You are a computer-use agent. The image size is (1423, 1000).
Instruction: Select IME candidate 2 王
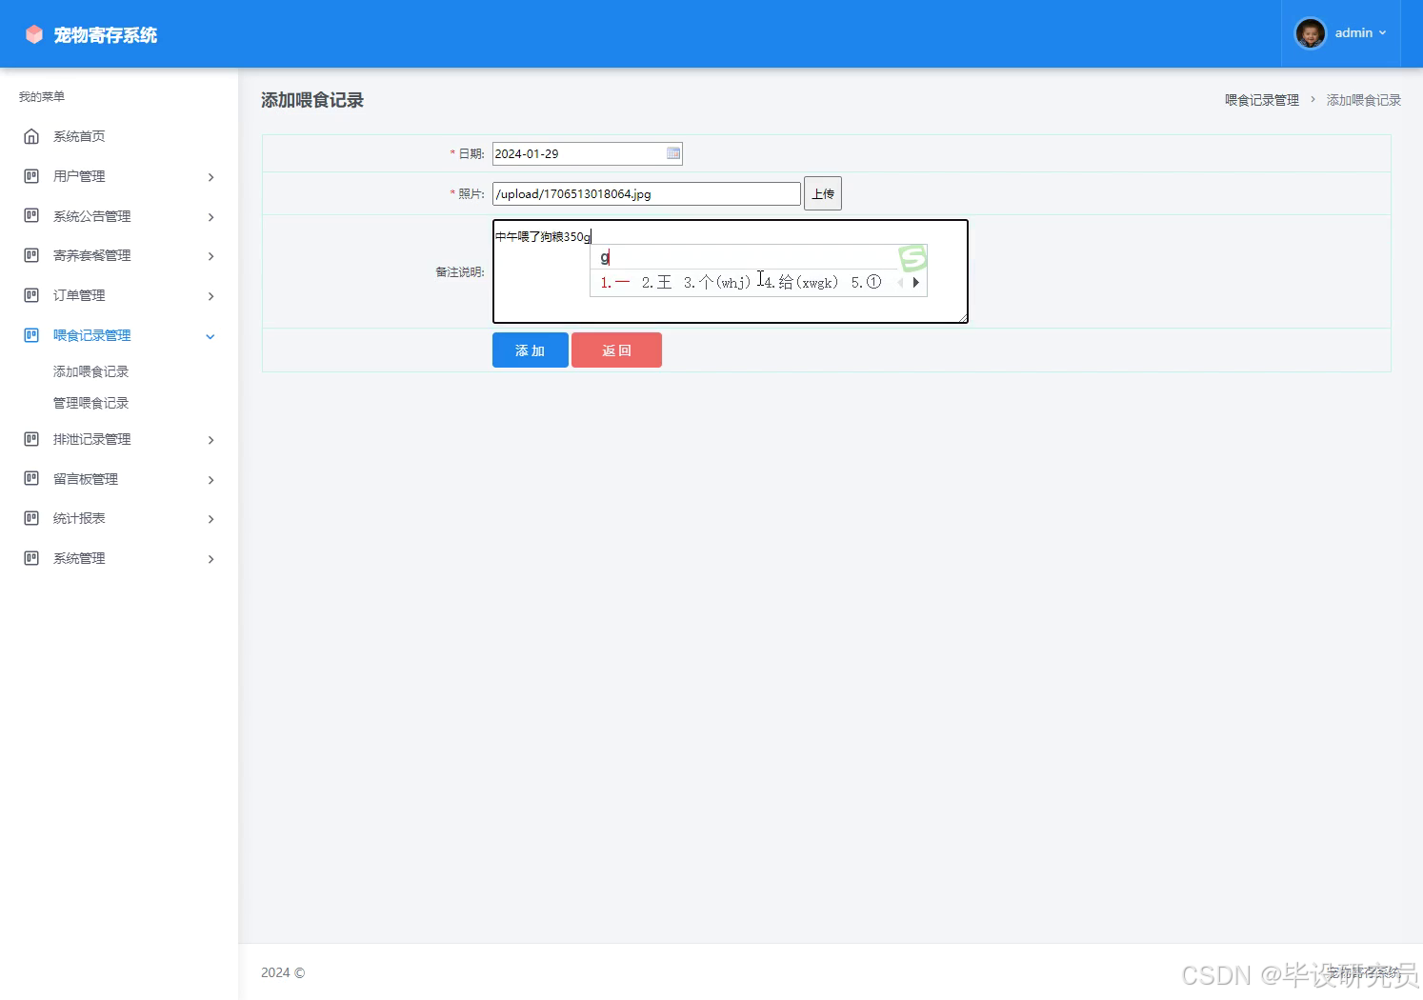pos(657,282)
